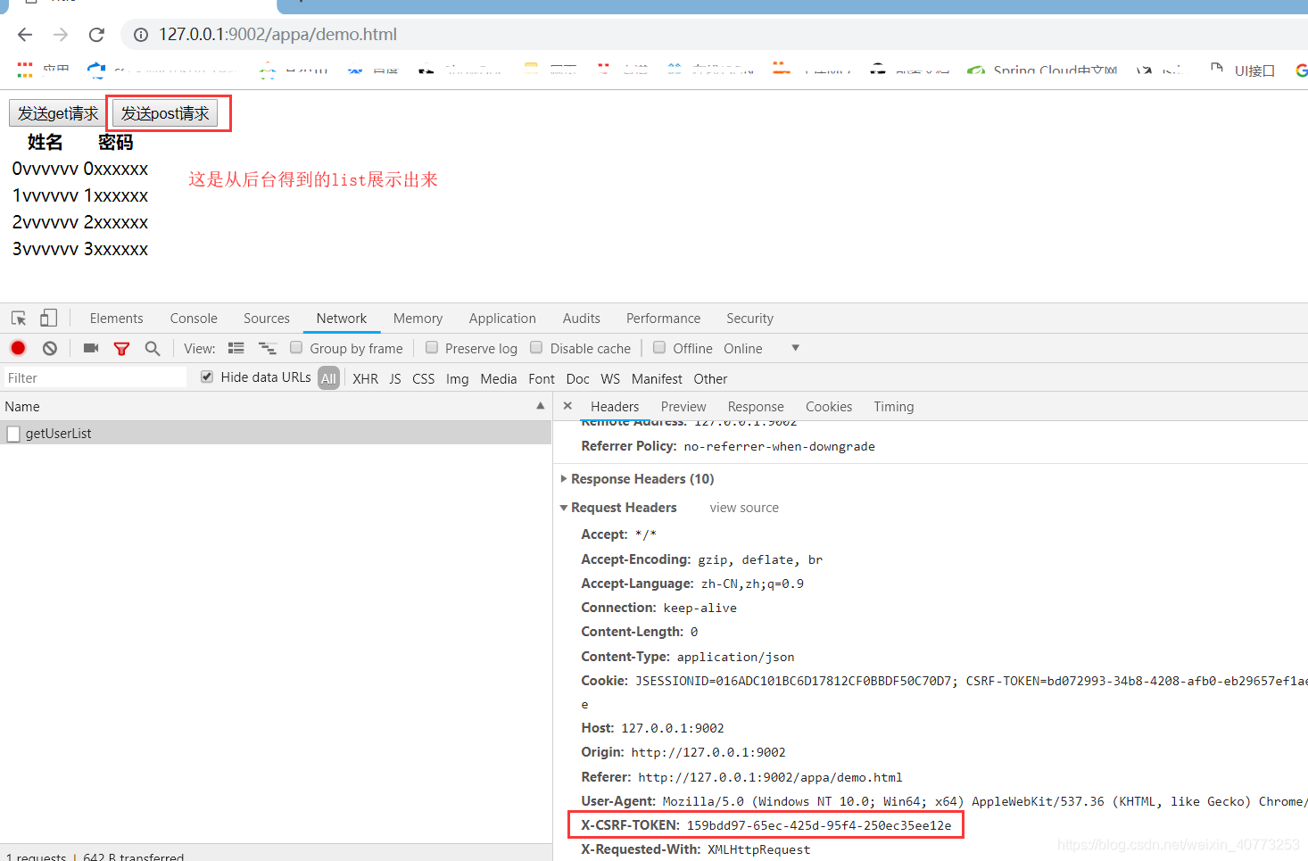The width and height of the screenshot is (1308, 861).
Task: Open the network filter funnel
Action: (121, 348)
